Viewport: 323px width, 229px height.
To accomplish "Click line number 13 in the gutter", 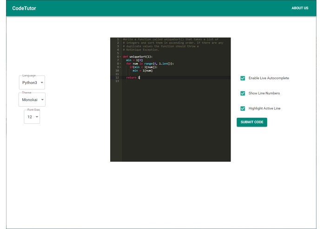I will 117,81.
